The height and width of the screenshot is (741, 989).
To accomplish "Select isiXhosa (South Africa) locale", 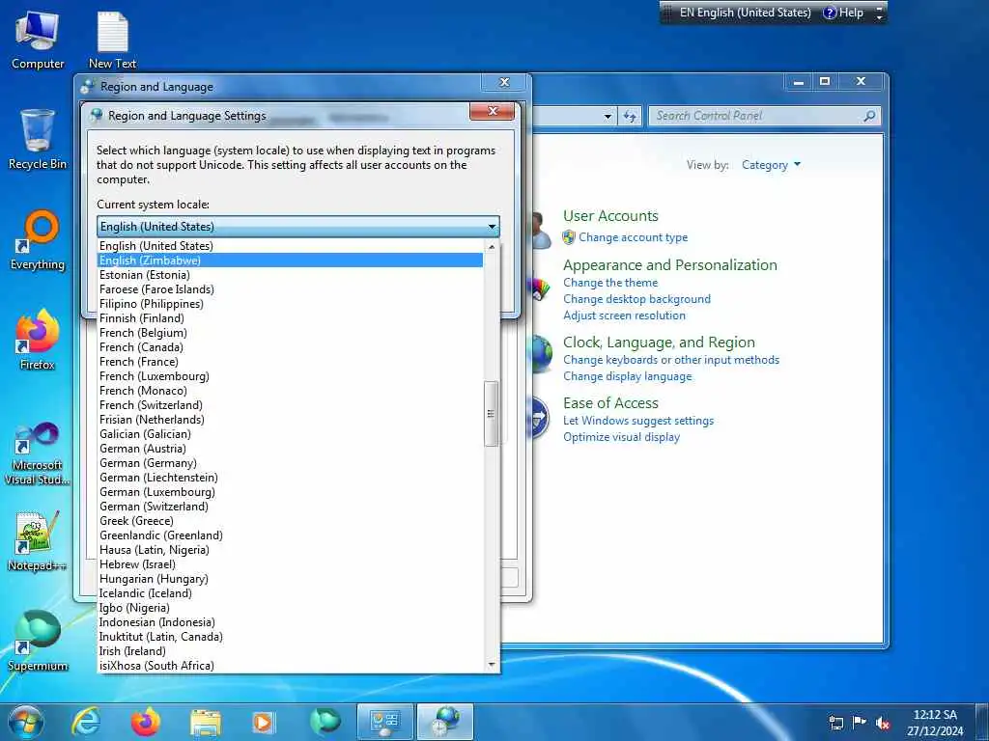I will pos(291,666).
